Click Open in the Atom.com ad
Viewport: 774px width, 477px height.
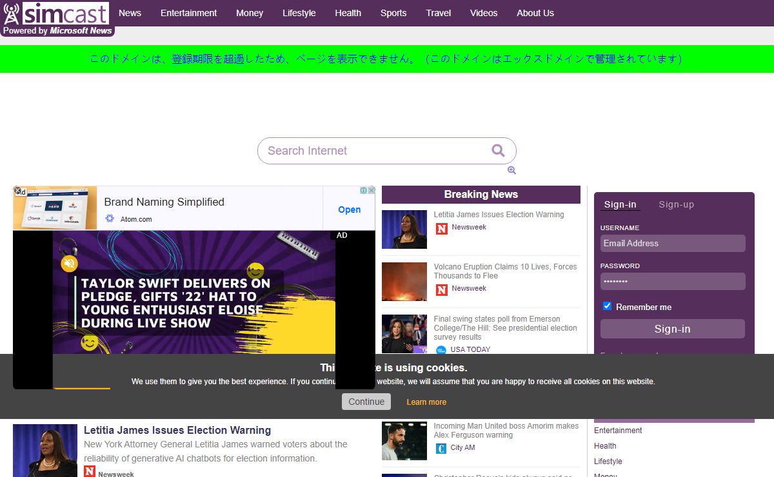pyautogui.click(x=350, y=209)
